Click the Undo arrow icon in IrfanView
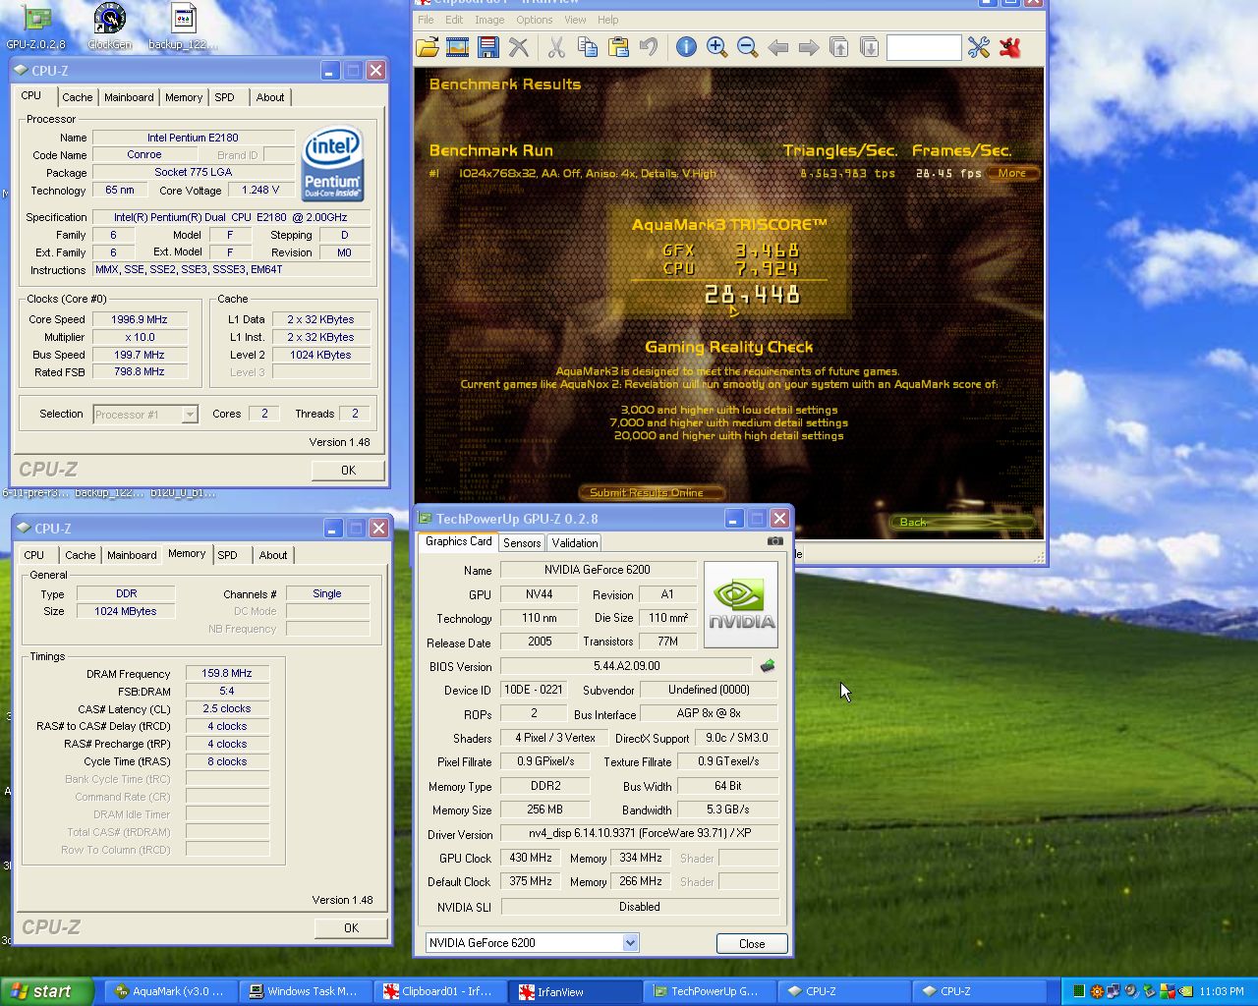This screenshot has width=1258, height=1006. coord(649,47)
